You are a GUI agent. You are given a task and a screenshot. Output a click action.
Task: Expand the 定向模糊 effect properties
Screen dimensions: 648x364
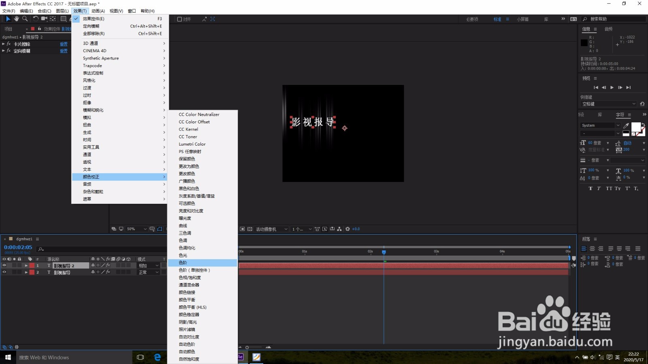[x=3, y=51]
